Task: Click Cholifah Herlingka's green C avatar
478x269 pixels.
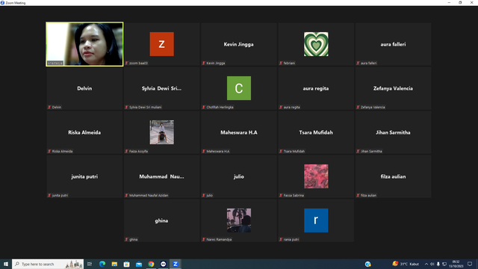Action: click(239, 88)
